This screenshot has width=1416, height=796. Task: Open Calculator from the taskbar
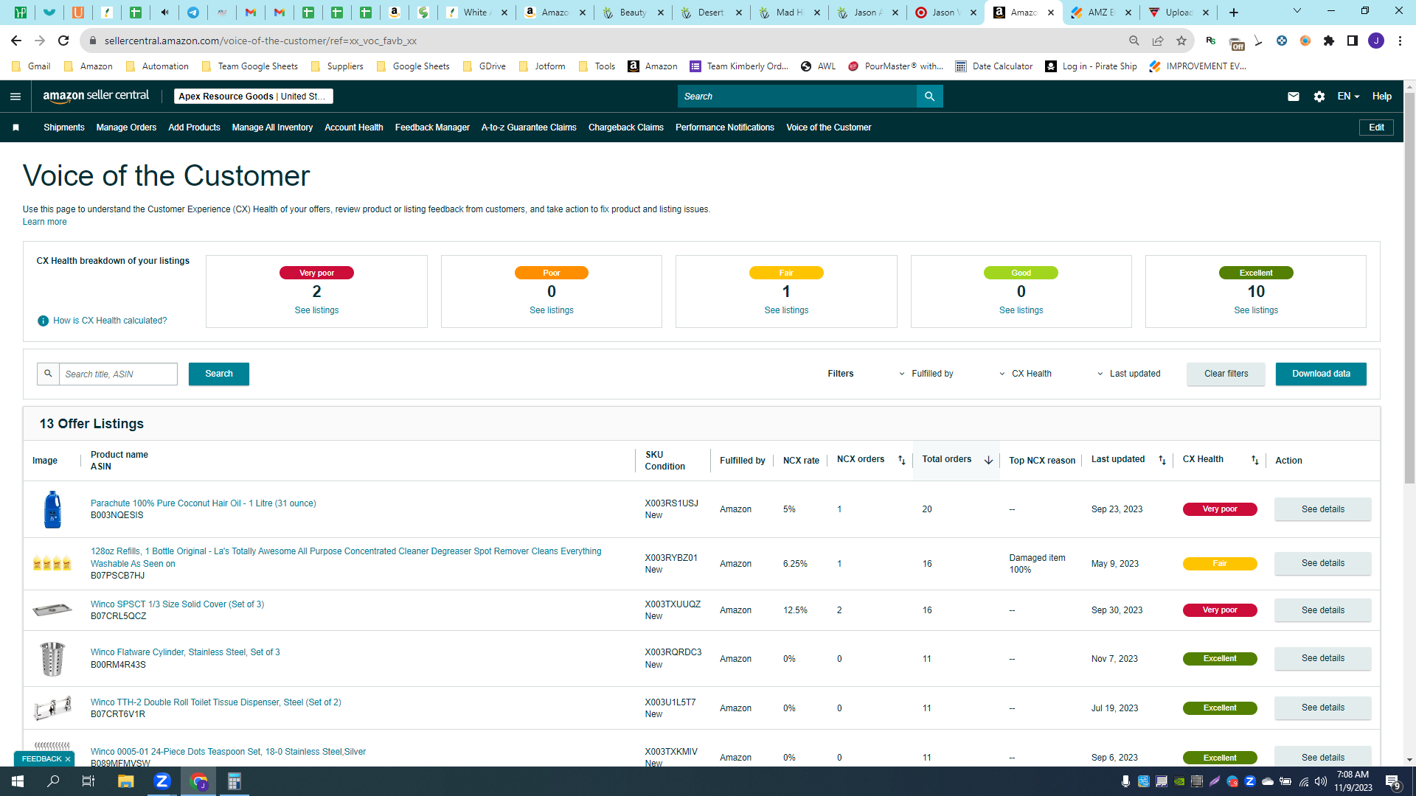[x=235, y=781]
